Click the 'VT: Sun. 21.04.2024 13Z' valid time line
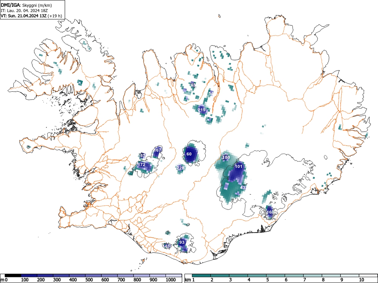378x283 pixels. pyautogui.click(x=23, y=16)
